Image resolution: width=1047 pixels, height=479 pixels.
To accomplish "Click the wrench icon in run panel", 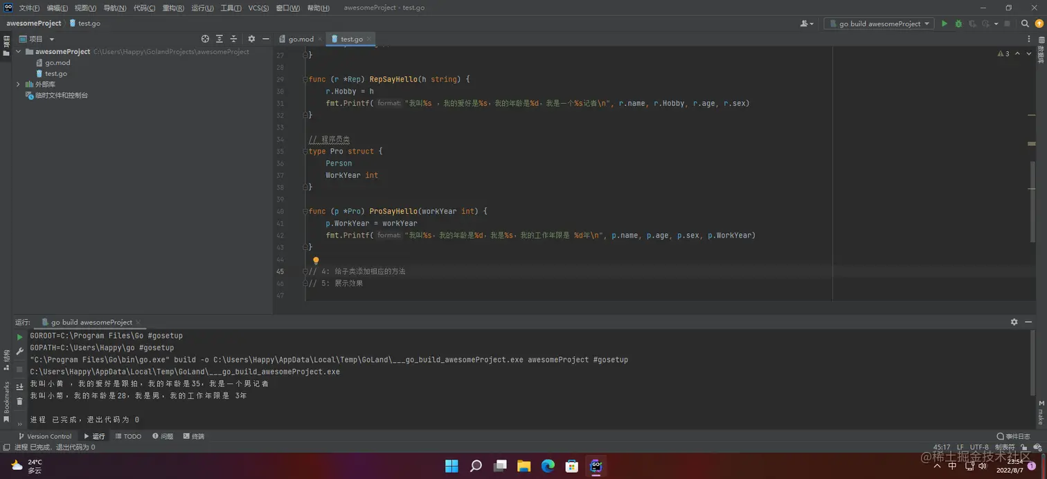I will click(19, 352).
